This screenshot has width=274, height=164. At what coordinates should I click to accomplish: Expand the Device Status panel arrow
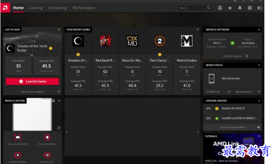pyautogui.click(x=259, y=65)
